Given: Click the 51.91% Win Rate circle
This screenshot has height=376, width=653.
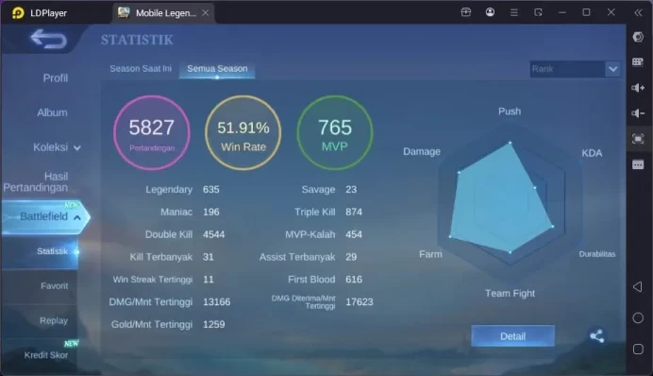Looking at the screenshot, I should tap(243, 132).
